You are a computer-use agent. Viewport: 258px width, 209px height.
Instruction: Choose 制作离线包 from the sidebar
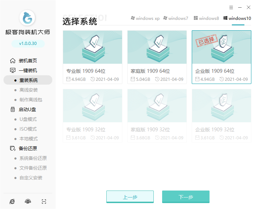point(31,100)
